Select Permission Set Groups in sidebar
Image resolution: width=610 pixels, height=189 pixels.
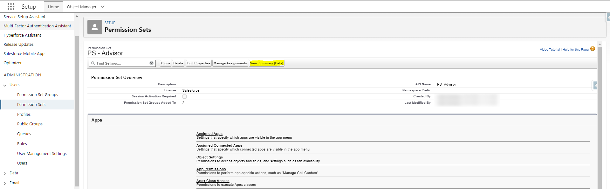[x=38, y=95]
